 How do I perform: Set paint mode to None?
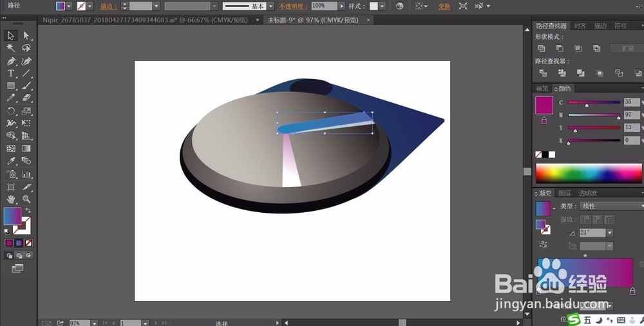[x=28, y=243]
